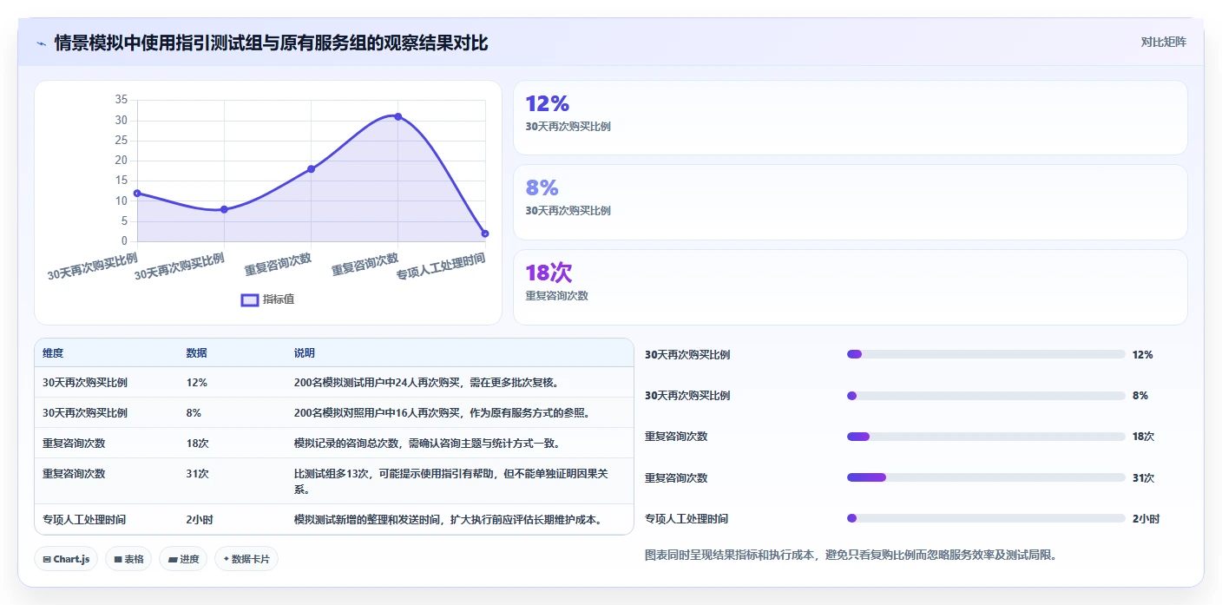This screenshot has height=605, width=1222.
Task: Click the last chart point above 专项人工处理时间
Action: [485, 233]
